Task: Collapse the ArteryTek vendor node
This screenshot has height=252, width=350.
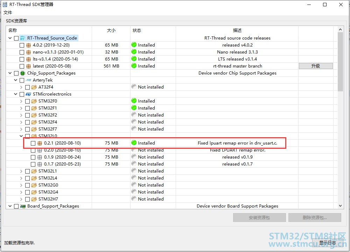Action: 15,80
